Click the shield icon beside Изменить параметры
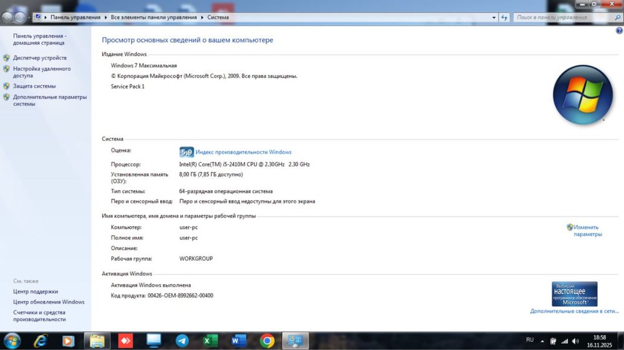Viewport: 624px width, 350px height. click(x=570, y=227)
